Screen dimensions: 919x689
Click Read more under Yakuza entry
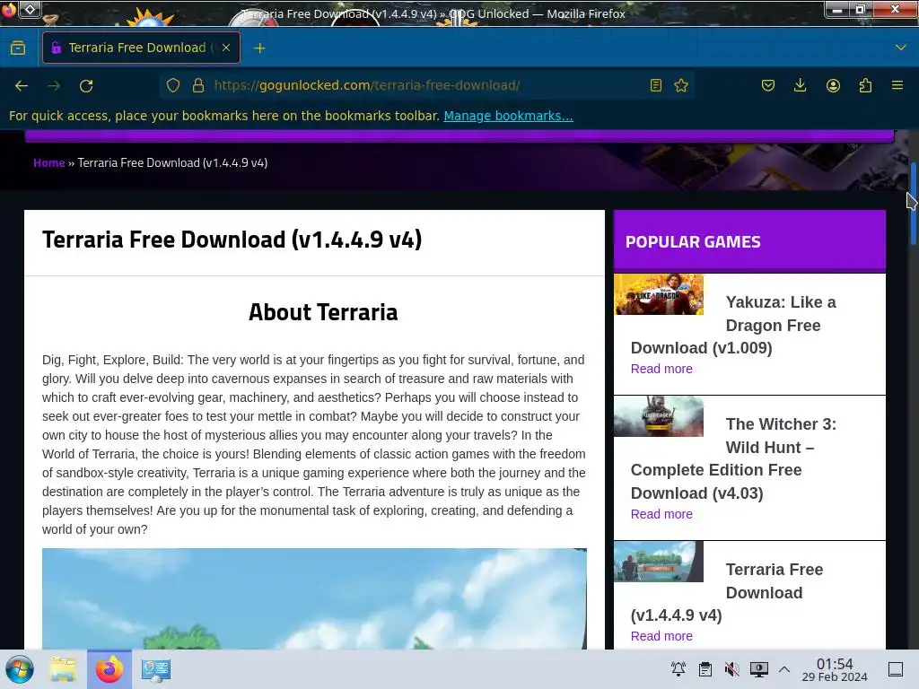(661, 369)
